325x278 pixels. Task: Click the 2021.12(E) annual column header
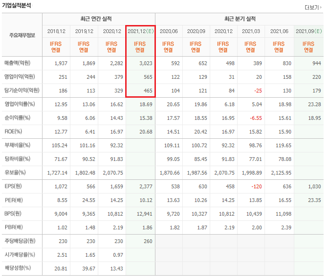[140, 31]
